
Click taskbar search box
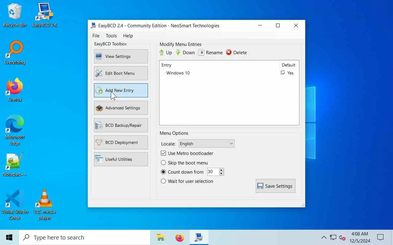(x=84, y=237)
